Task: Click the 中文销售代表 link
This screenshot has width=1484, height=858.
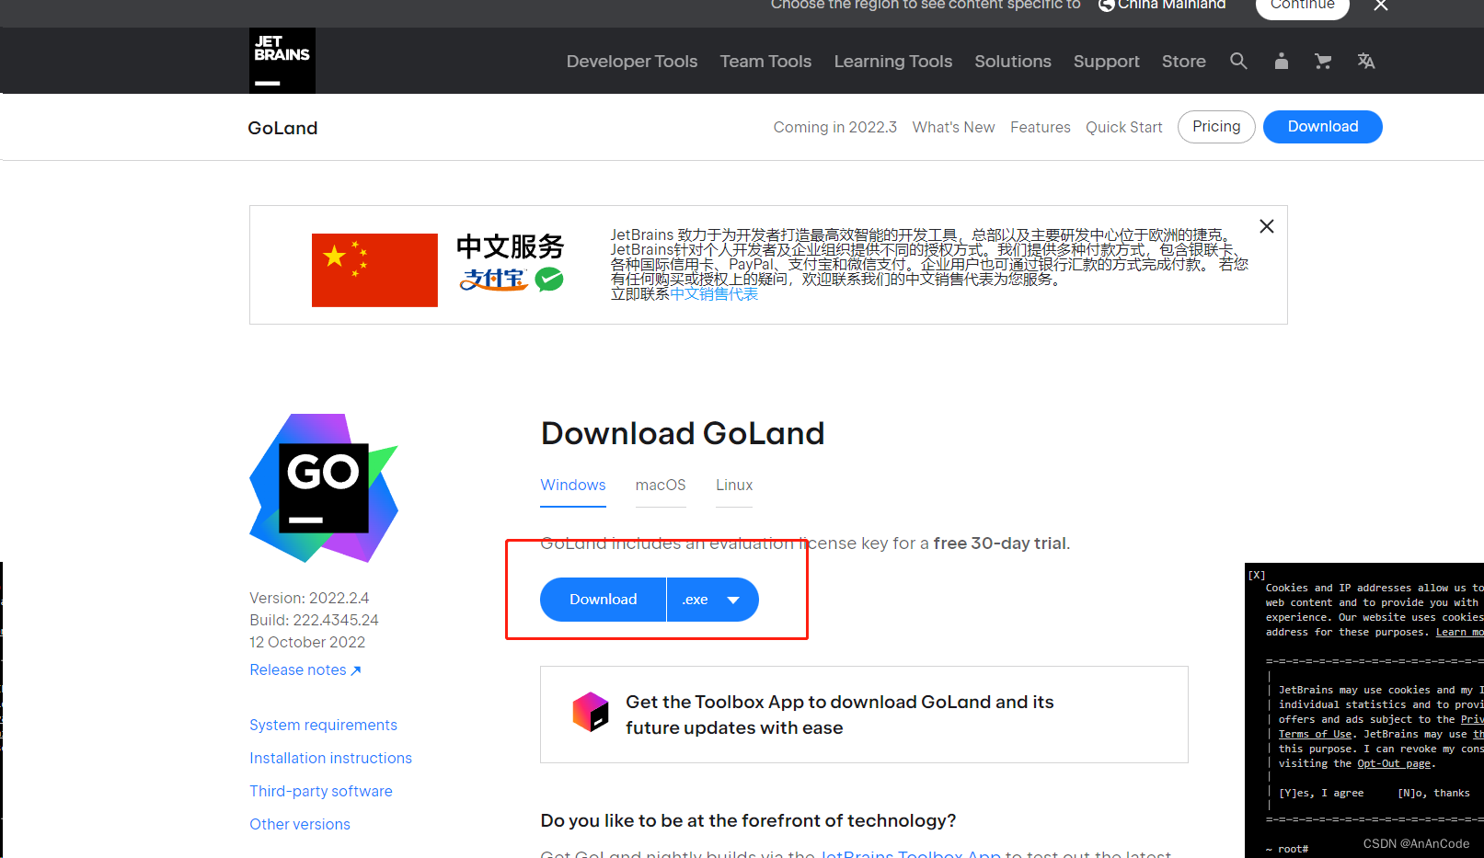Action: pyautogui.click(x=714, y=294)
